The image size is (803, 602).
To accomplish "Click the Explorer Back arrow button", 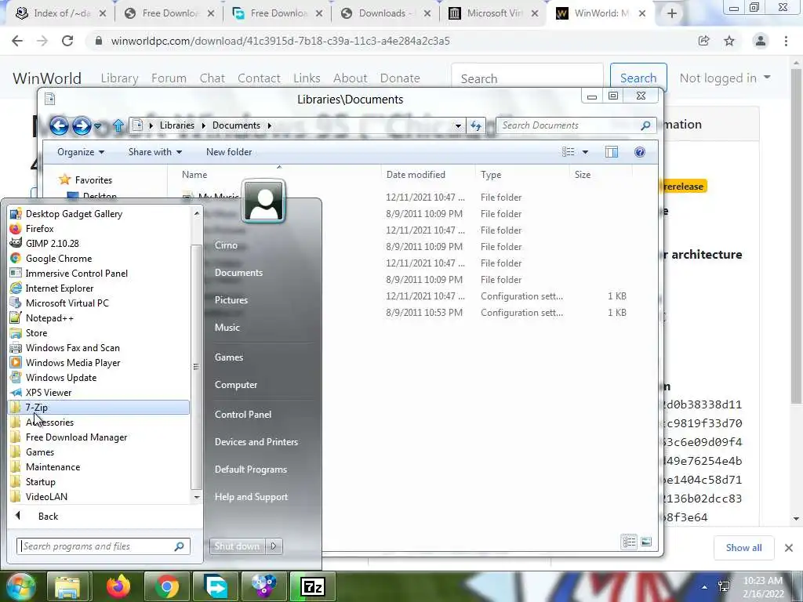I will point(59,125).
